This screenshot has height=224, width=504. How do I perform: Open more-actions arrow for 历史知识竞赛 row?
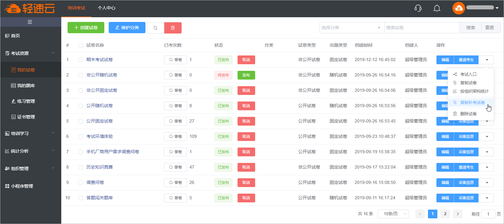(x=487, y=167)
